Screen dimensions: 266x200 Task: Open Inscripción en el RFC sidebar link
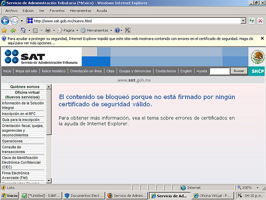pos(19,114)
